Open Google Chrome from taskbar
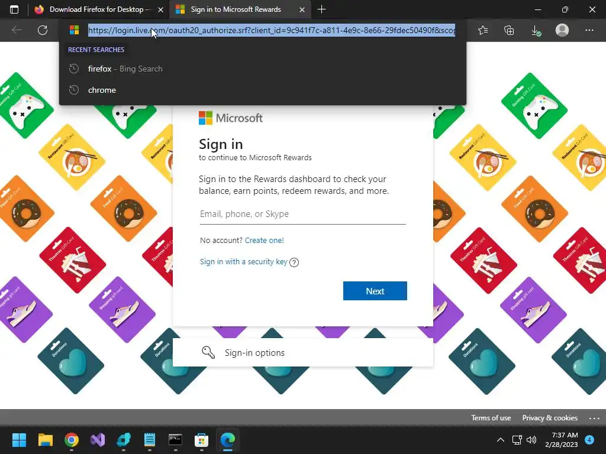Screen dimensions: 606x454 (72, 440)
